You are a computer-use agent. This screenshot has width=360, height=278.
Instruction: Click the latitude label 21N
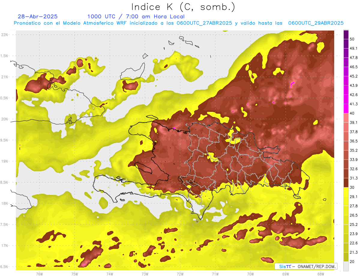tap(5, 77)
